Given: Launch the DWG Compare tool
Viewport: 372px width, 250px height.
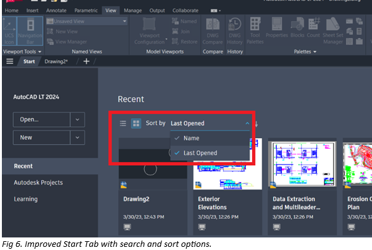Looking at the screenshot, I should point(212,31).
